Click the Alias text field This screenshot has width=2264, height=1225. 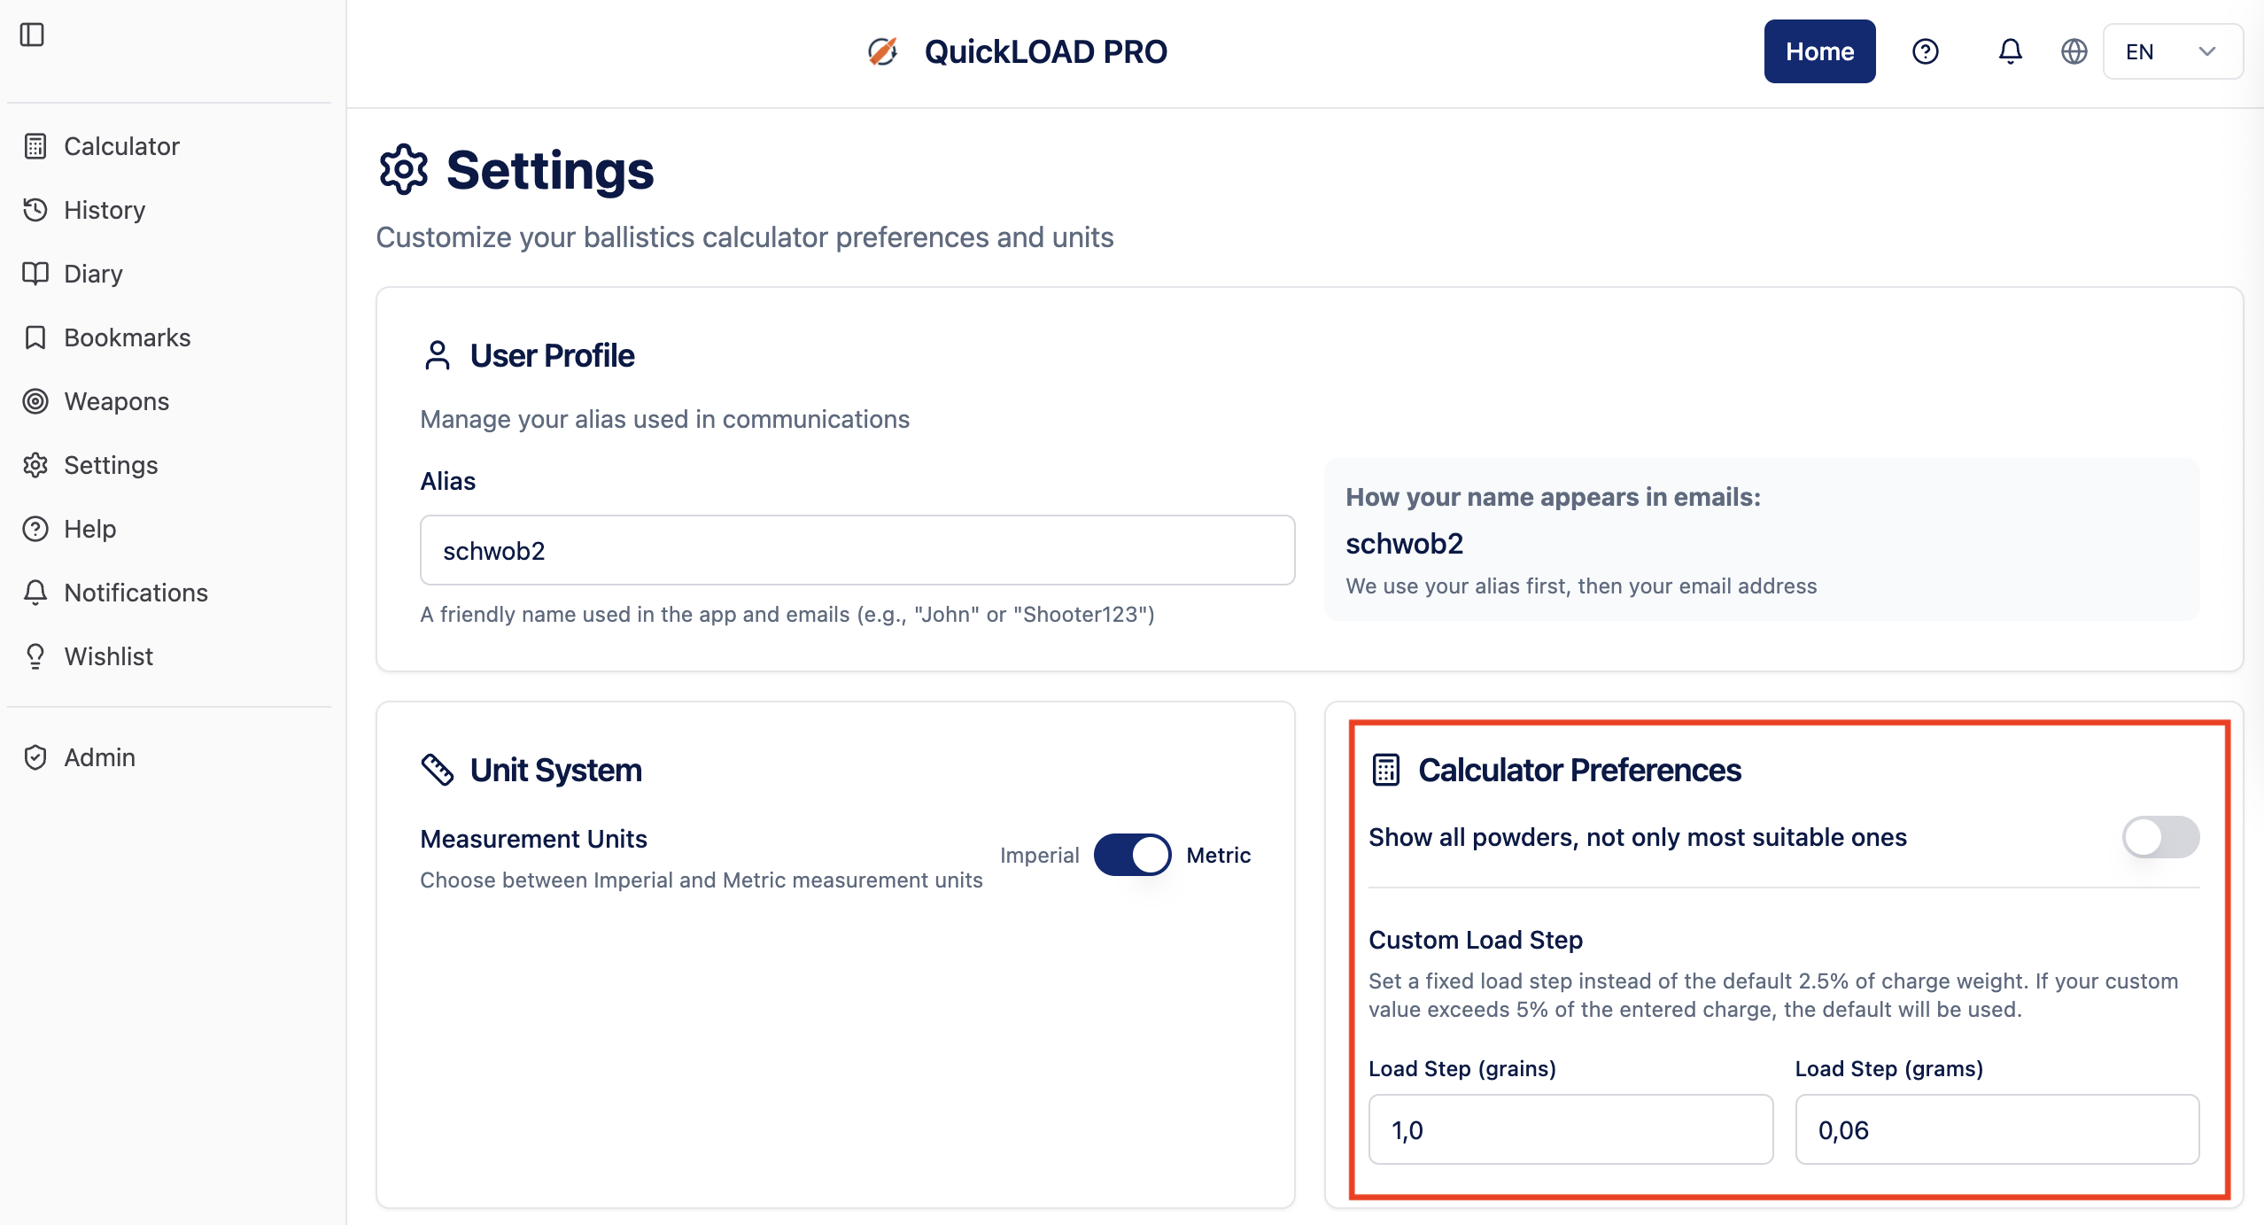[857, 550]
